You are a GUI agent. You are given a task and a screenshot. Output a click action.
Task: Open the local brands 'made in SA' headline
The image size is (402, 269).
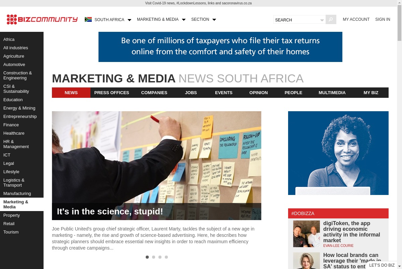[352, 261]
